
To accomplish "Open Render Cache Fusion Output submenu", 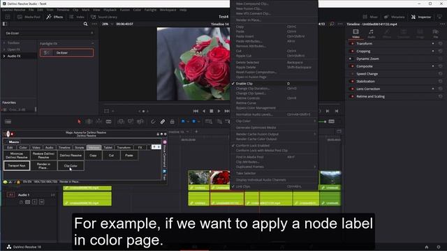I will [274, 134].
